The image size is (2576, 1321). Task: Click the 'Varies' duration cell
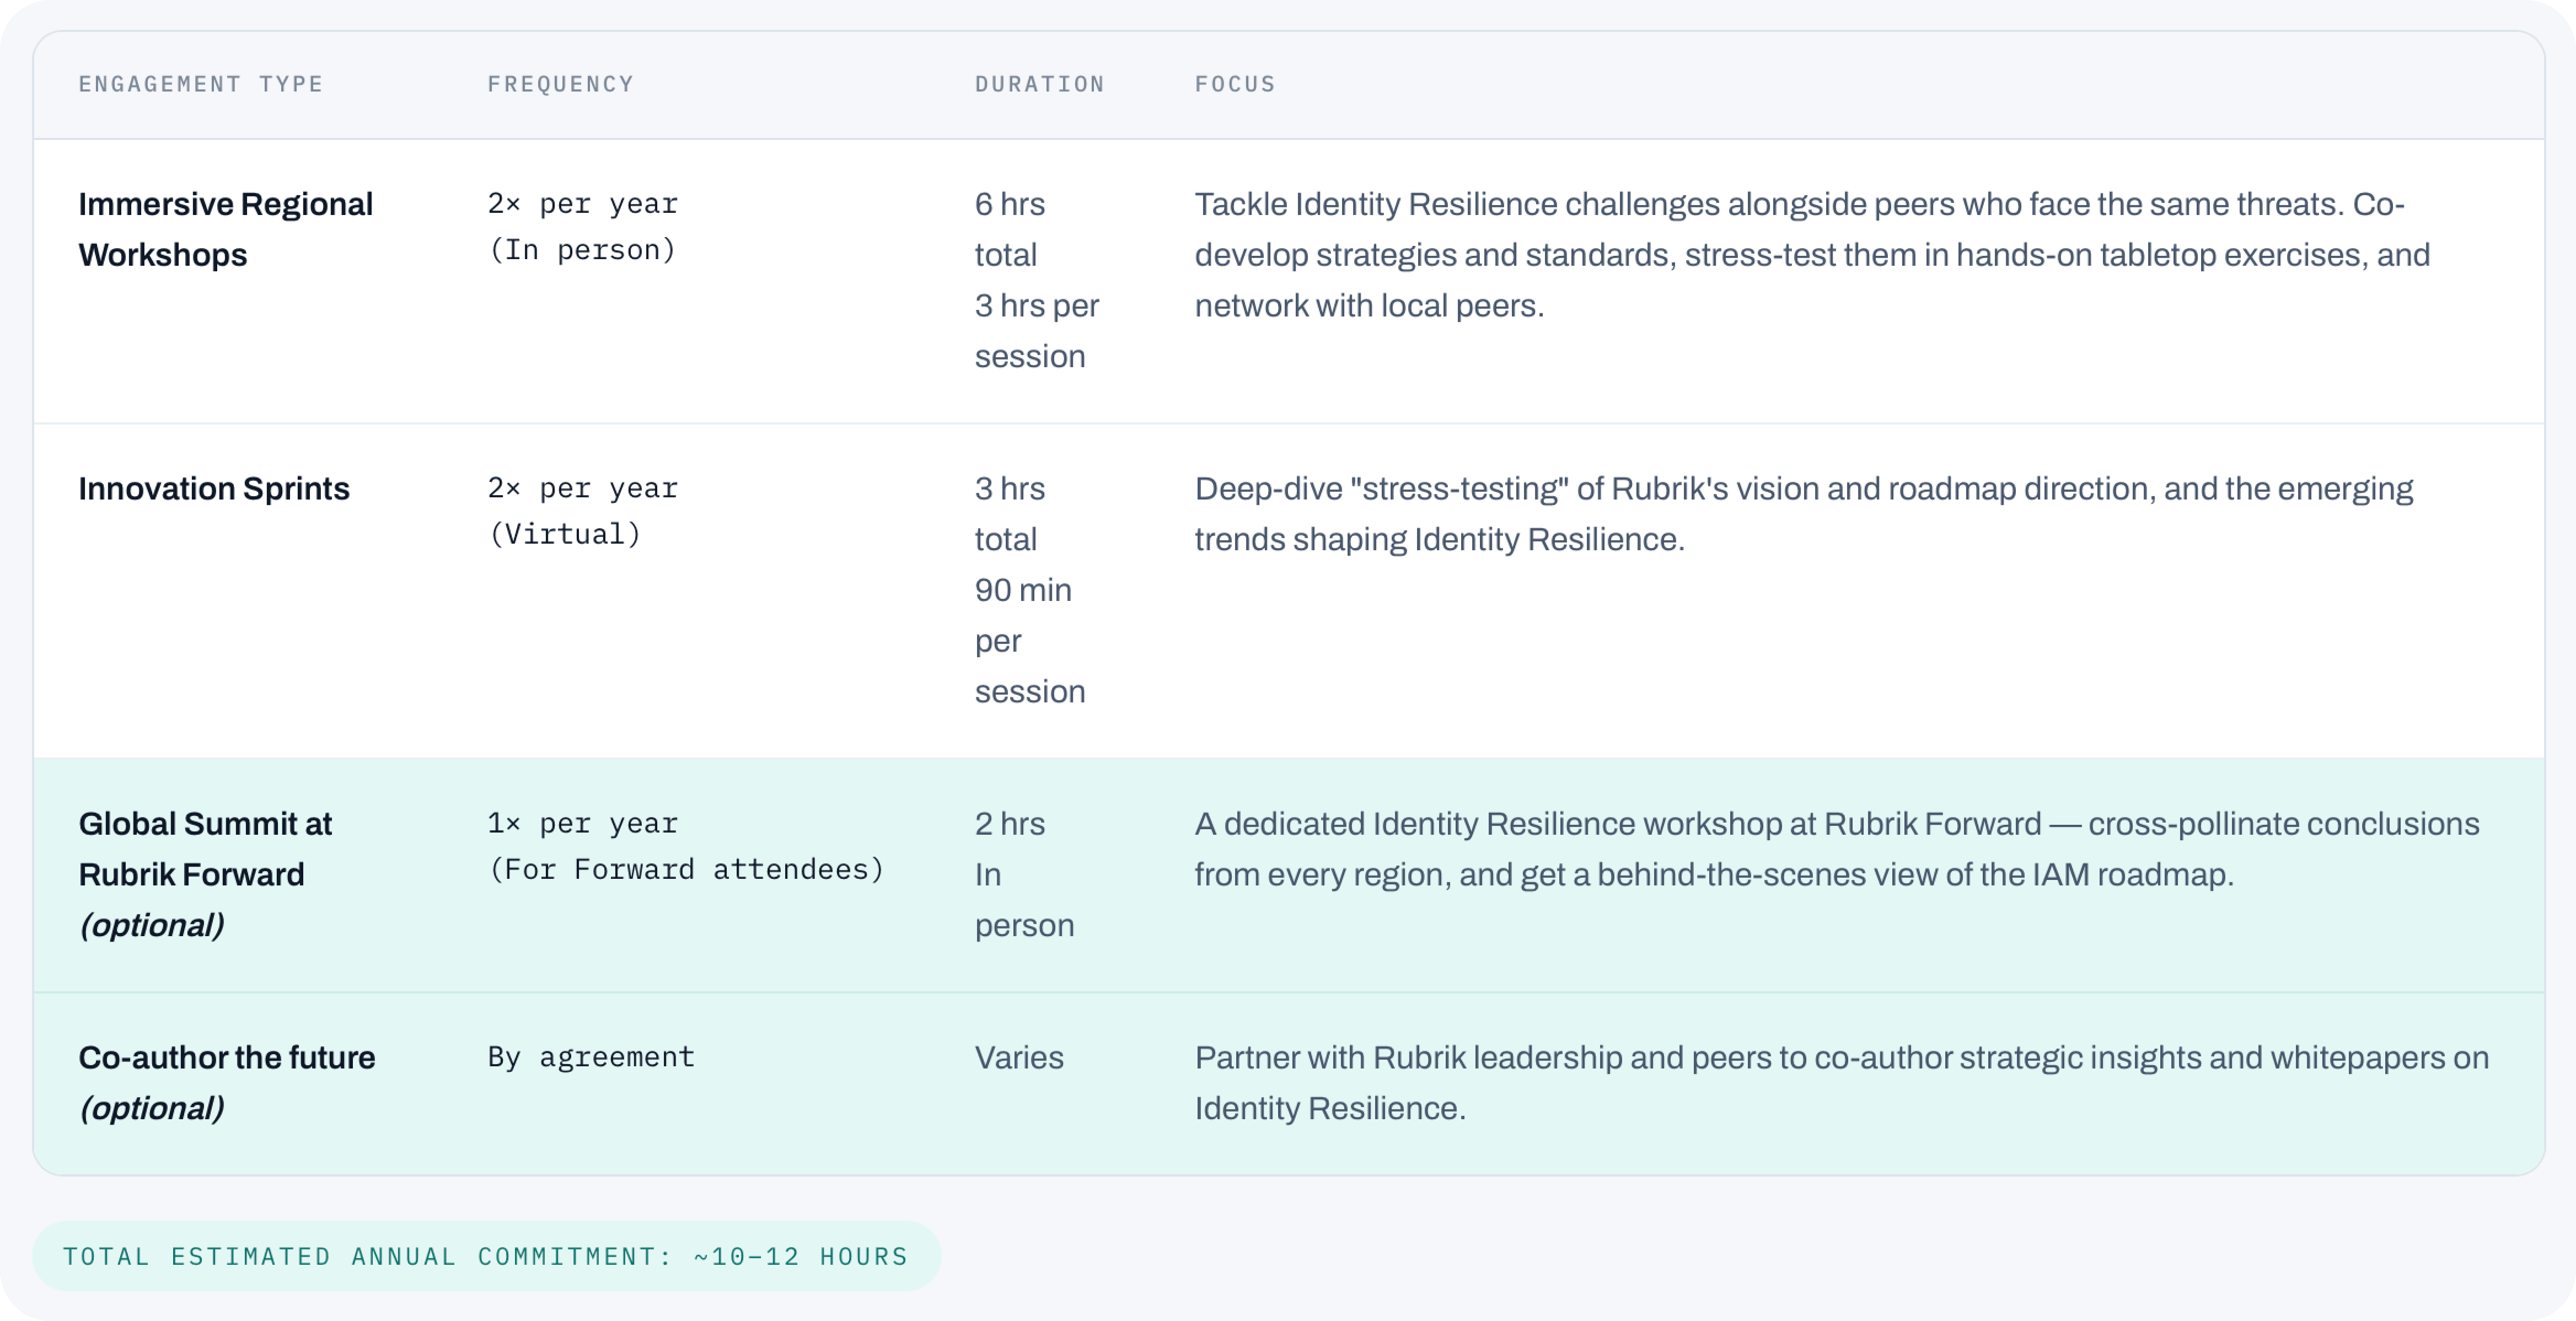(1019, 1057)
